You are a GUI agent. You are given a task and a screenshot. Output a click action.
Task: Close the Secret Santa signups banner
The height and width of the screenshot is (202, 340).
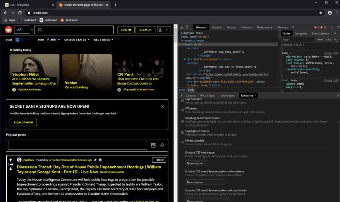pos(162,106)
